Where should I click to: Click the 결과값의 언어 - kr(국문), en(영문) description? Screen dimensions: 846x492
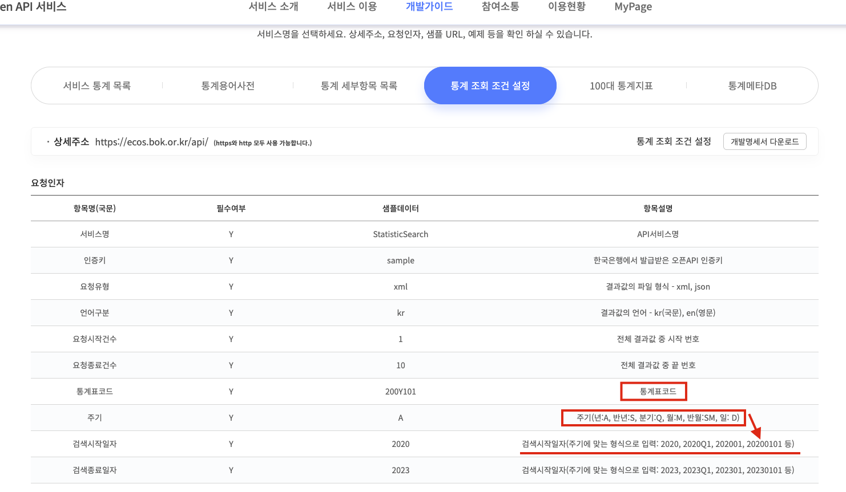(x=658, y=313)
